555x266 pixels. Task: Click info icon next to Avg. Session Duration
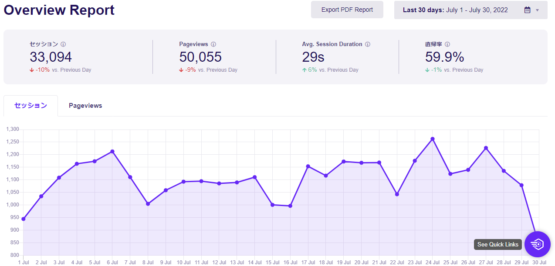pyautogui.click(x=368, y=44)
